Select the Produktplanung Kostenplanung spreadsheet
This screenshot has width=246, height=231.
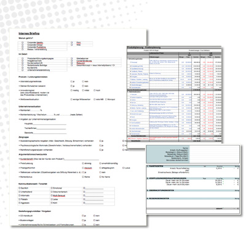pyautogui.click(x=174, y=94)
